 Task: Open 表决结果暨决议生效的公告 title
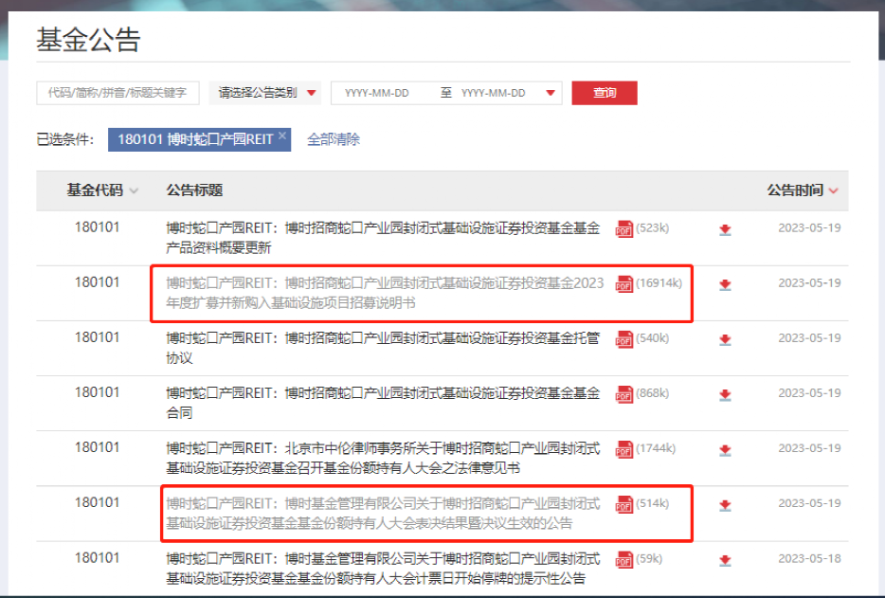click(x=383, y=514)
